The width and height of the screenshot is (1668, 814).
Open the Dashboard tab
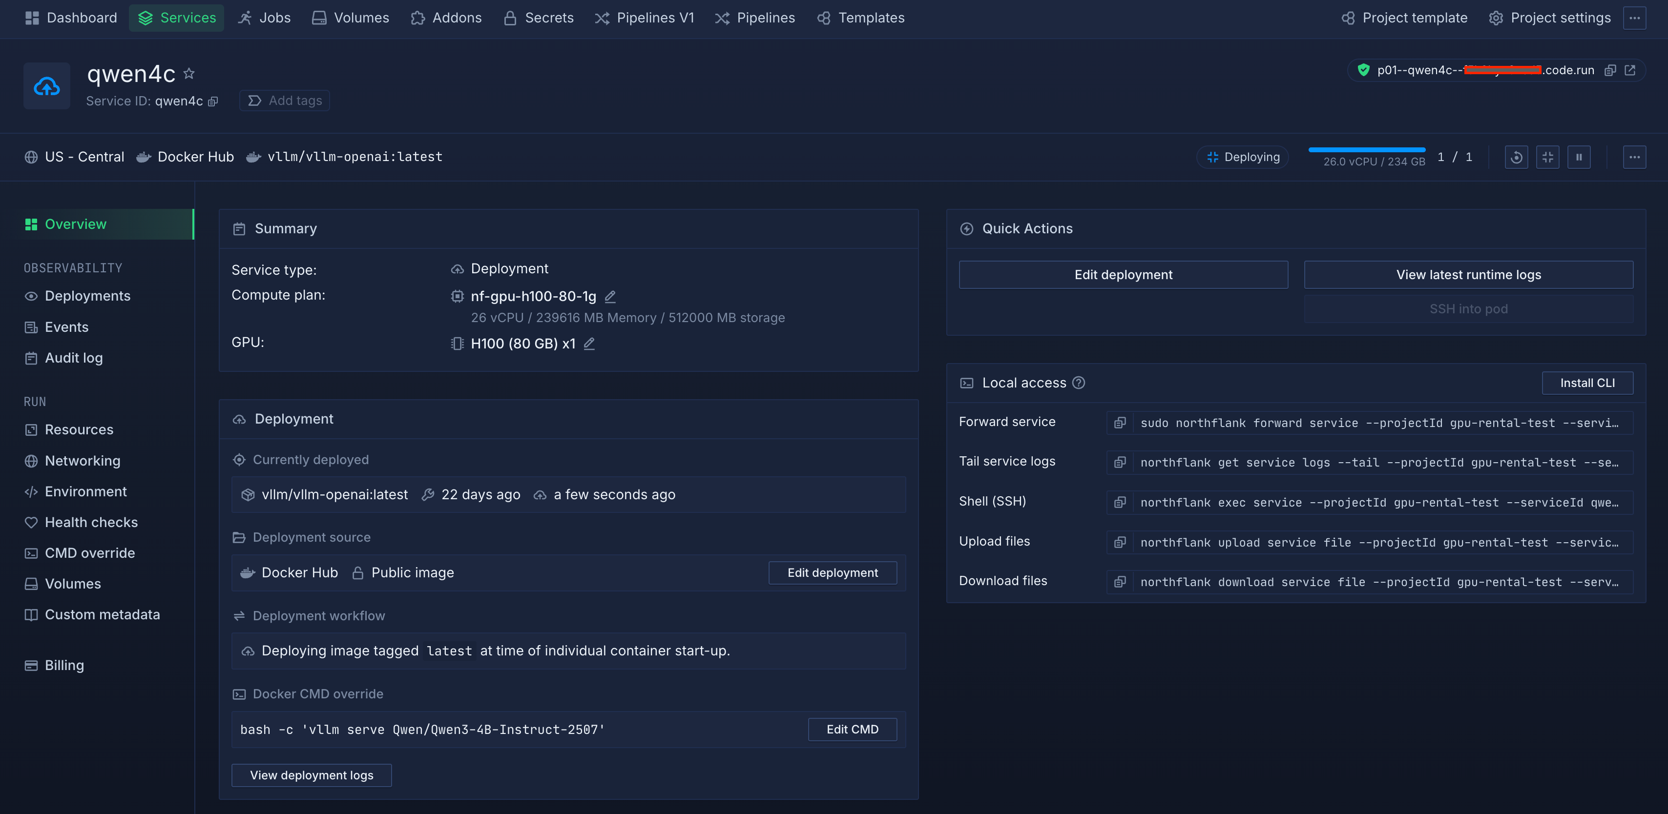click(71, 18)
